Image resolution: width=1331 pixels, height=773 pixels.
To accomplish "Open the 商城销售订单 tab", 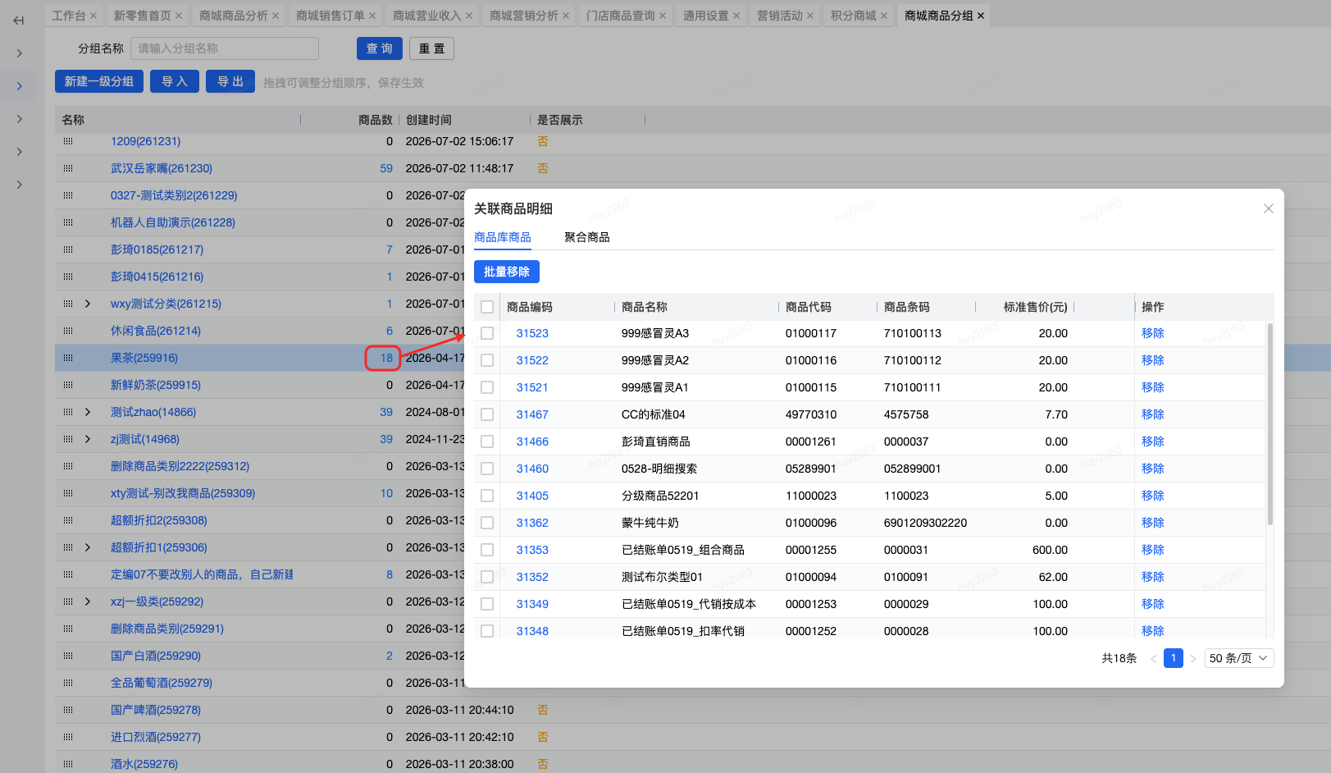I will click(330, 16).
